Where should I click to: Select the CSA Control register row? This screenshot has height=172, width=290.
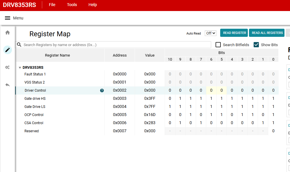[147, 123]
